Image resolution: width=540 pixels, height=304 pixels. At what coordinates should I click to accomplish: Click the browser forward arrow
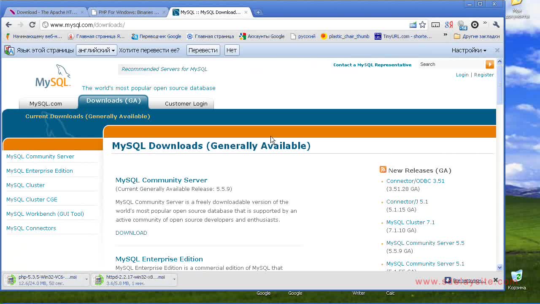pos(20,25)
